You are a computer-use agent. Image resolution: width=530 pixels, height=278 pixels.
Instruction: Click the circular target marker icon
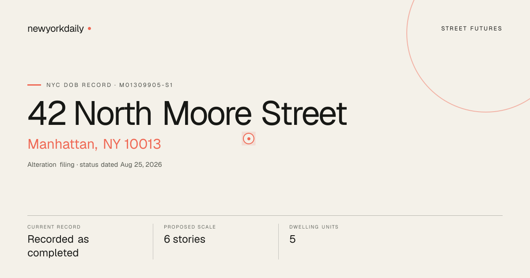coord(249,139)
